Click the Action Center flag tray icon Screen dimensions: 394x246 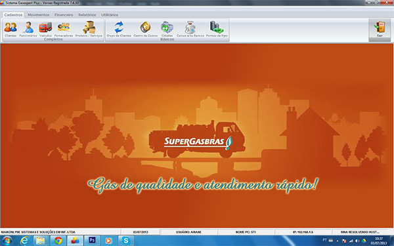(344, 241)
